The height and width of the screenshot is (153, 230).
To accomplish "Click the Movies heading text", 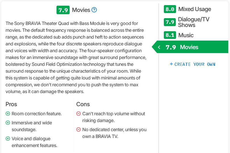I will pos(81,10).
